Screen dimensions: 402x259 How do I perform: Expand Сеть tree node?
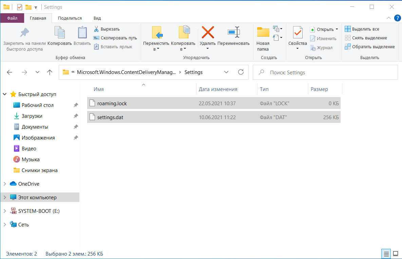click(x=5, y=225)
